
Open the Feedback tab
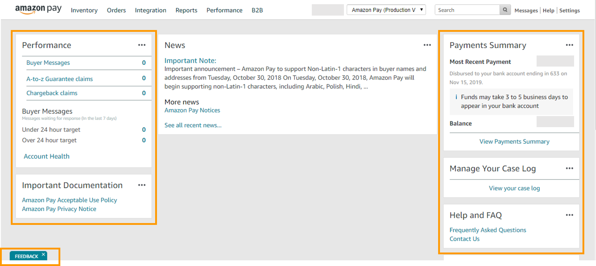tap(26, 256)
